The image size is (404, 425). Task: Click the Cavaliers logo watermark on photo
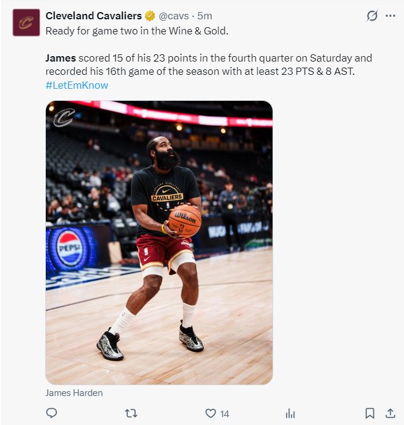tap(64, 117)
